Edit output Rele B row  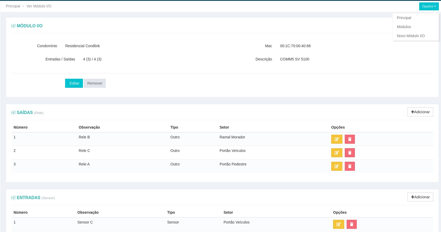pos(337,139)
